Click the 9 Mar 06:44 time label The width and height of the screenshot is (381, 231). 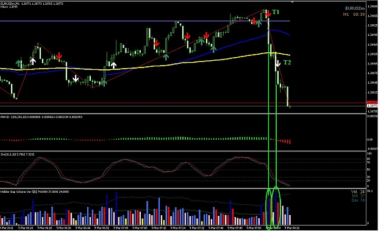(83, 228)
